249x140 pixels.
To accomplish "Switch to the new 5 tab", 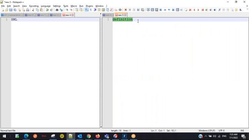I will pos(121,15).
